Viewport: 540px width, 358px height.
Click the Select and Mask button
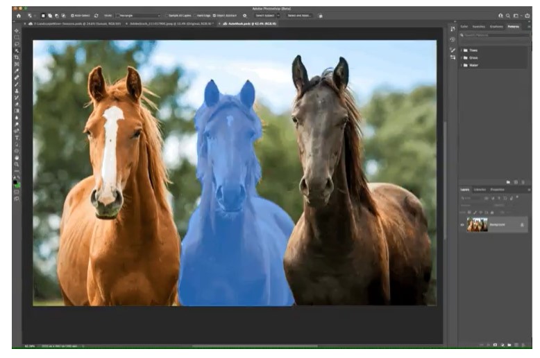point(299,16)
